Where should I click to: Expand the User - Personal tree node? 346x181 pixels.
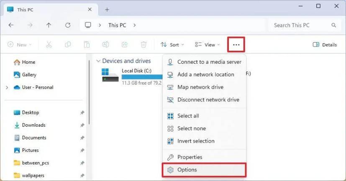pyautogui.click(x=7, y=88)
